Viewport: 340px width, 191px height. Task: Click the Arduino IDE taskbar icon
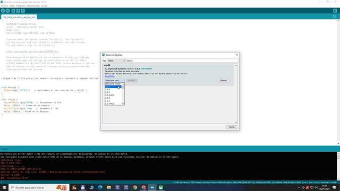(x=152, y=187)
